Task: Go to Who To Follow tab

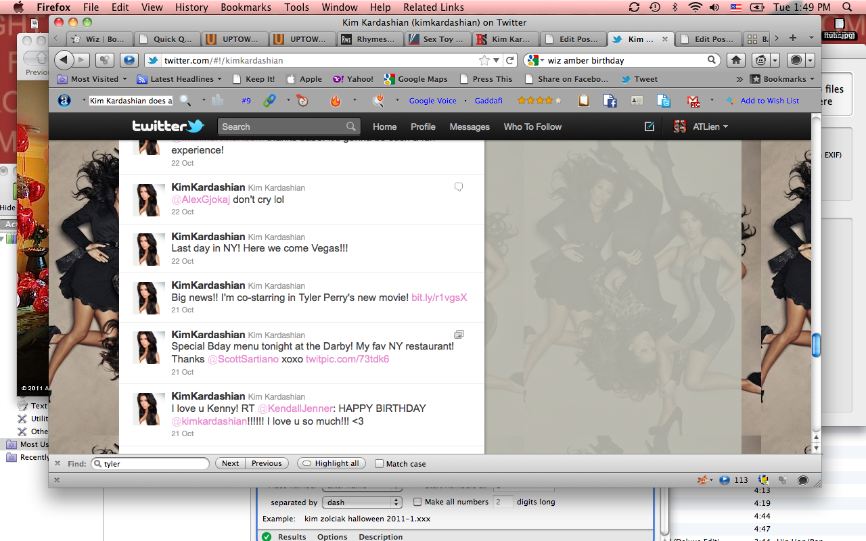Action: tap(532, 126)
